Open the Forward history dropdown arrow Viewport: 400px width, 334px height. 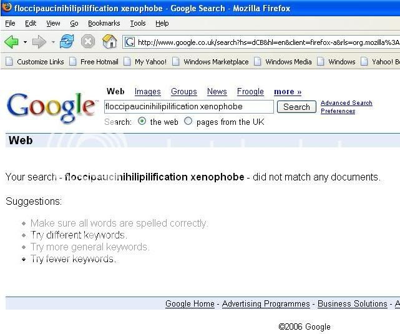coord(53,42)
